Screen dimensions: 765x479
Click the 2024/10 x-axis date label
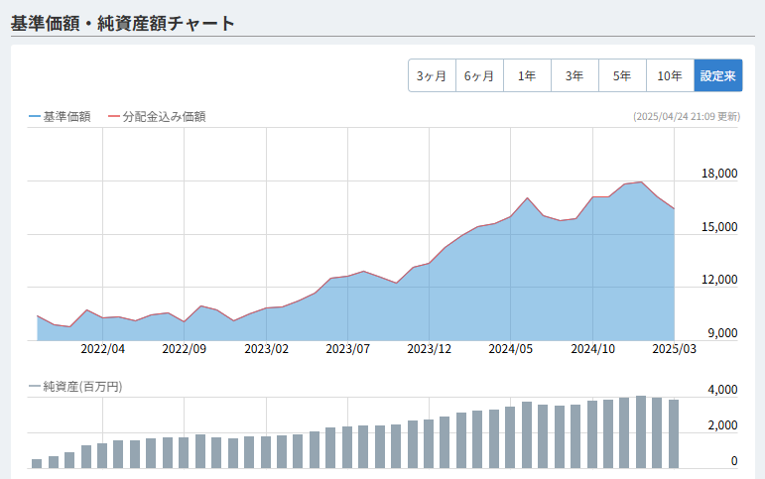(592, 349)
